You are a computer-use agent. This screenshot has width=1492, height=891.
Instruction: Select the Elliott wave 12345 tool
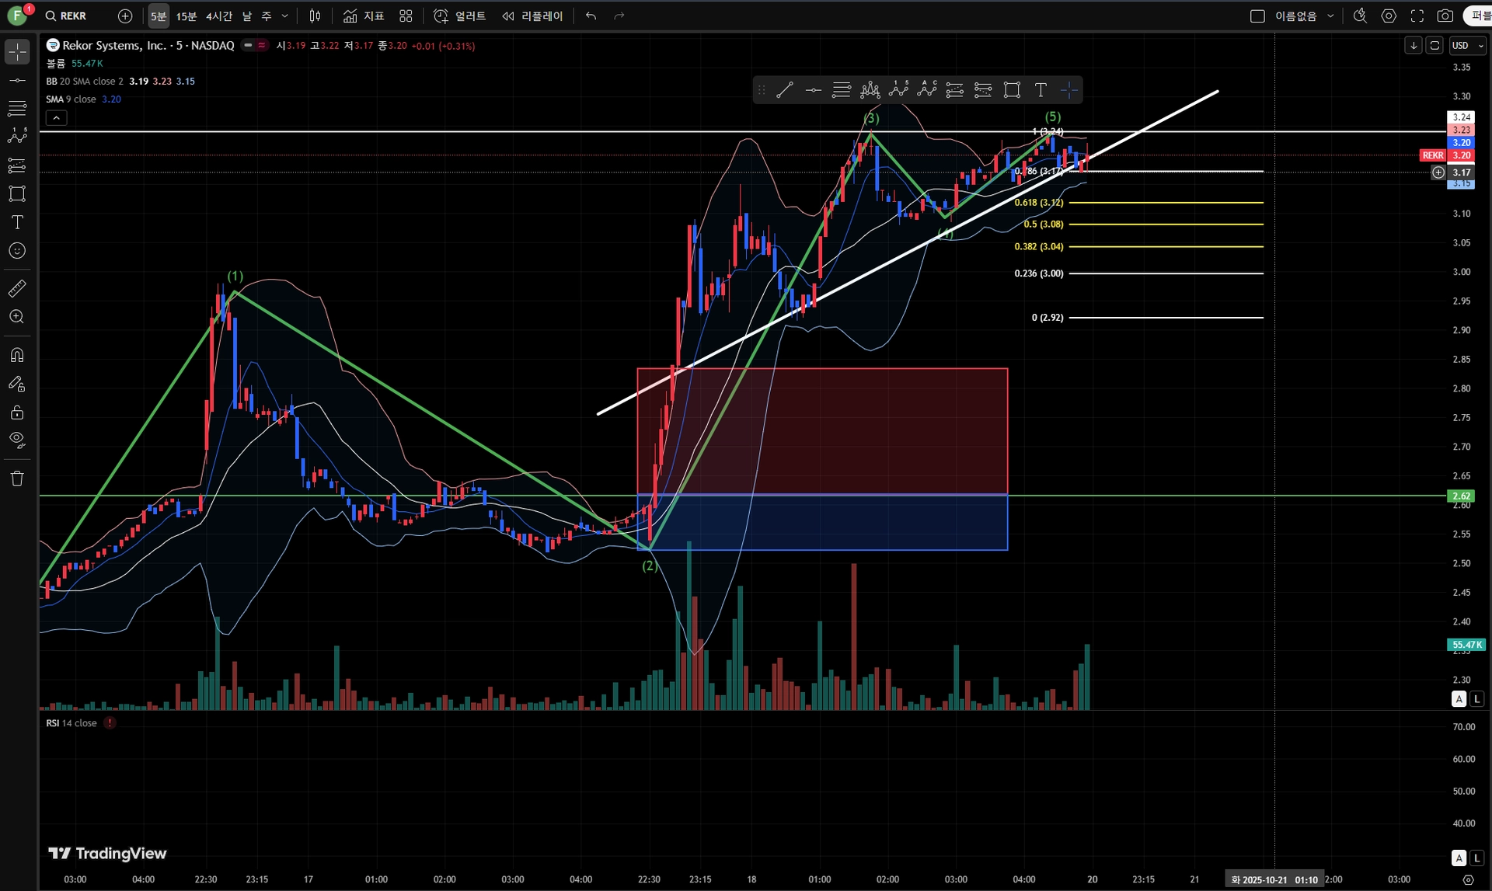click(898, 90)
